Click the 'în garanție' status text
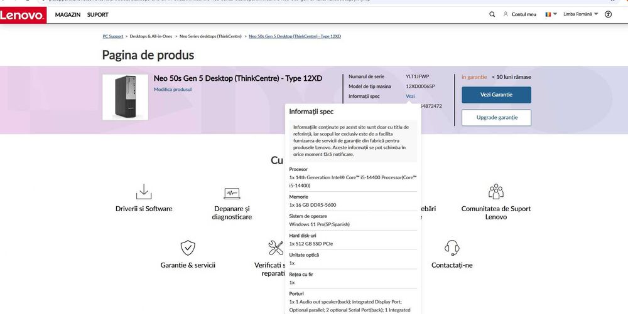This screenshot has height=314, width=628. point(474,77)
